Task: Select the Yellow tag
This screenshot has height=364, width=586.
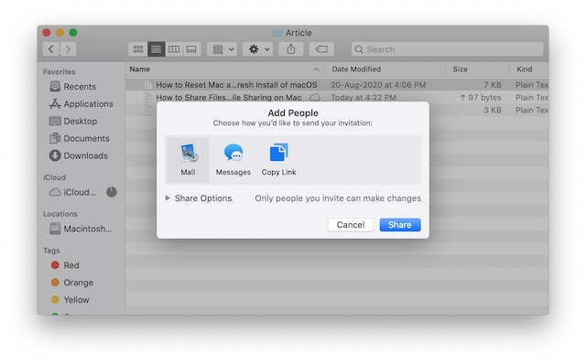Action: coord(71,299)
